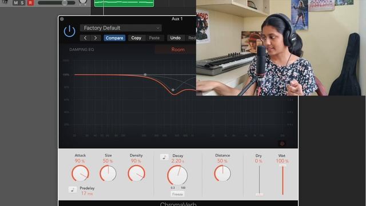Select the upper EQ node on curve
The height and width of the screenshot is (206, 366).
(x=145, y=74)
